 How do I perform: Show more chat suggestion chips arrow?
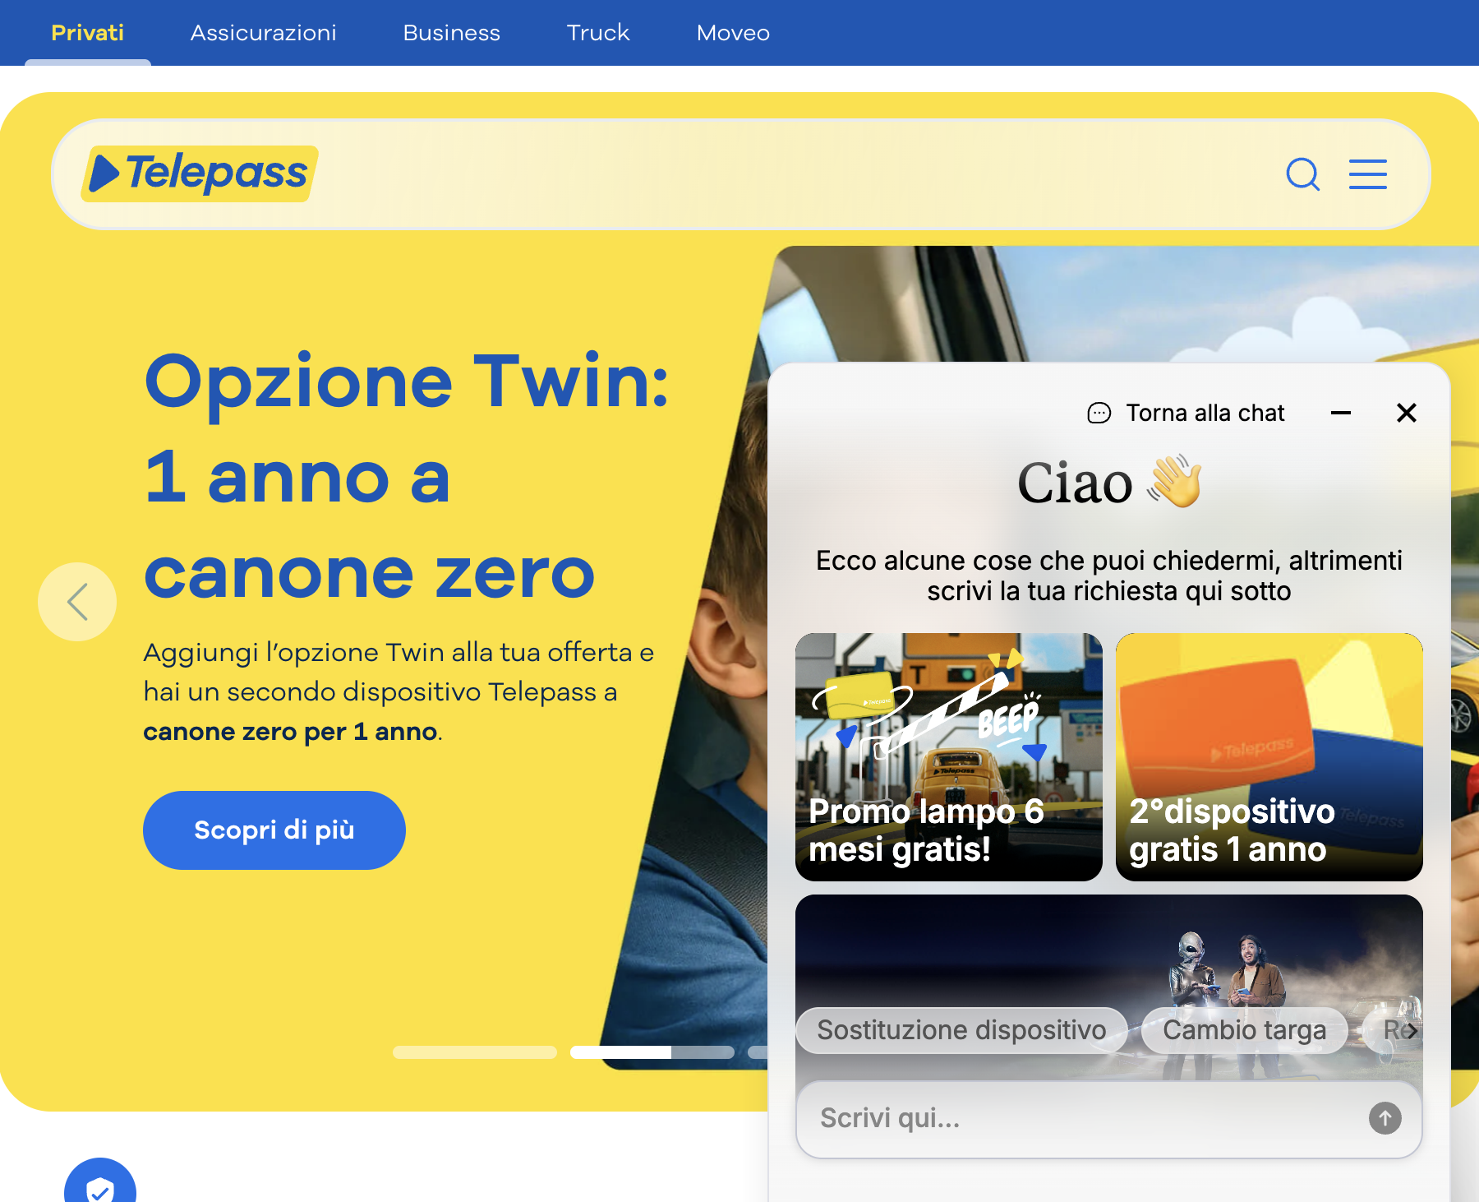pos(1412,1031)
